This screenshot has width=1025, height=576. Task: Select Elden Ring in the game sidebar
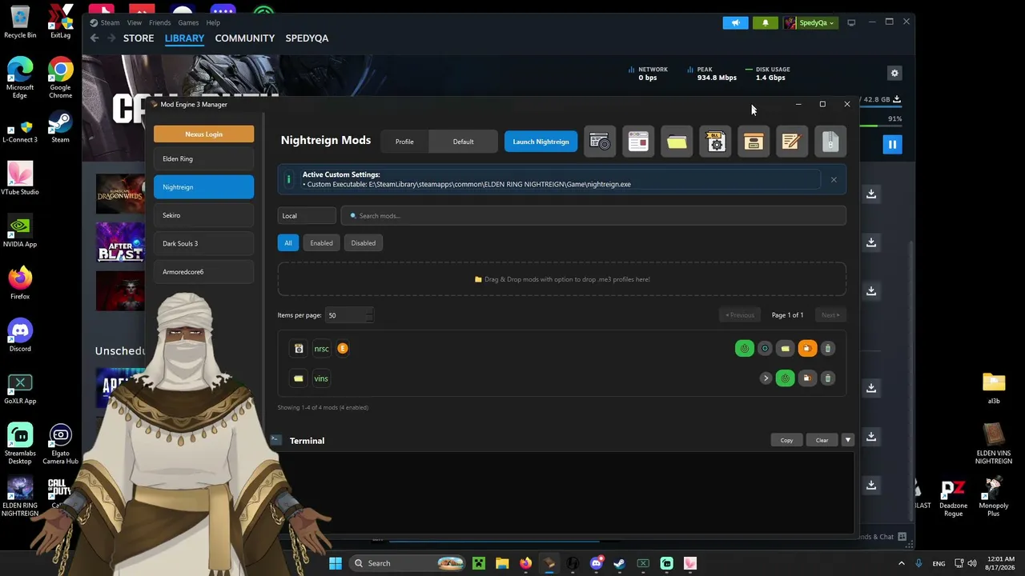click(x=203, y=159)
